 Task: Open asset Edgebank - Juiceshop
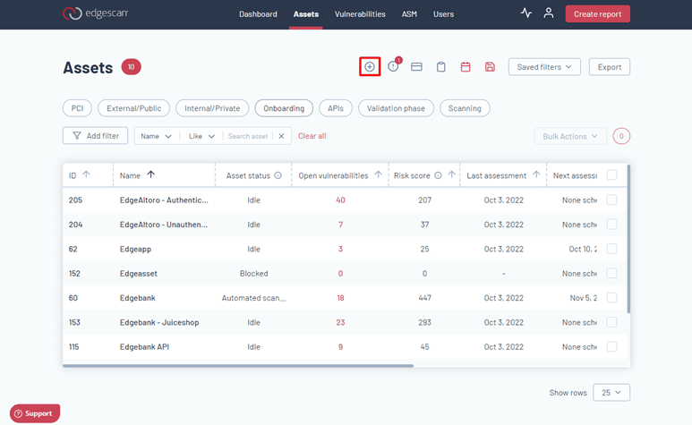pos(159,322)
